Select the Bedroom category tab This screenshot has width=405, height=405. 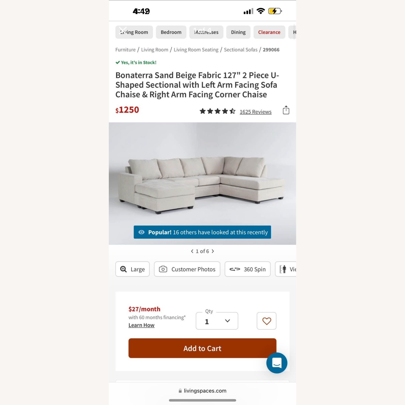coord(171,32)
